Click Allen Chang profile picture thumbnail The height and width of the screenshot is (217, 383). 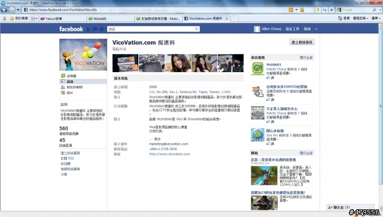257,29
